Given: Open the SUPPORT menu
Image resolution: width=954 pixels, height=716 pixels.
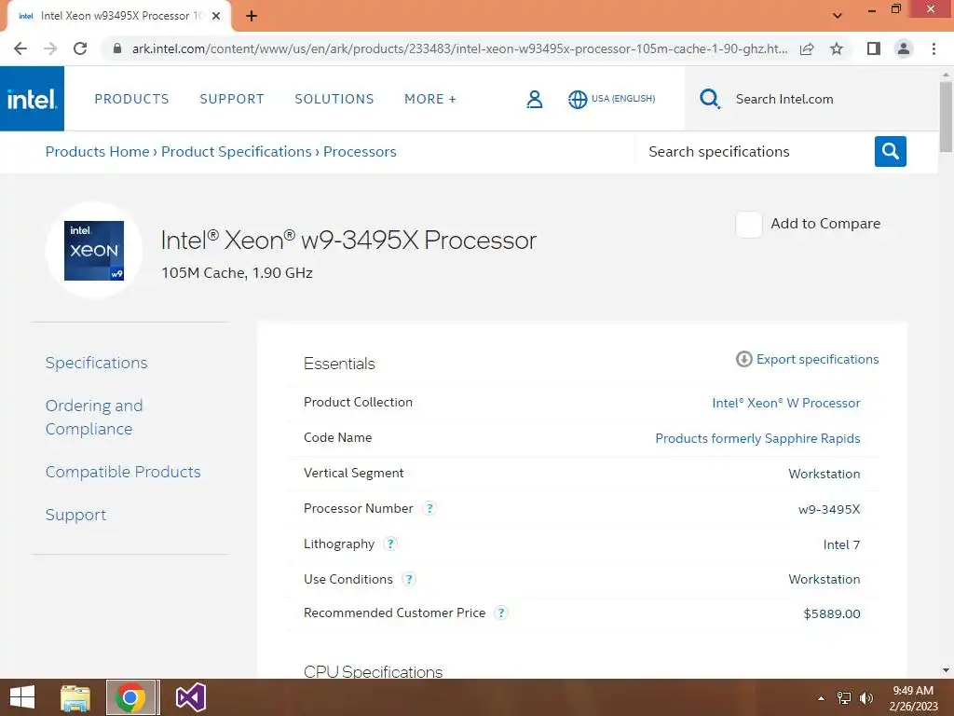Looking at the screenshot, I should pos(232,99).
